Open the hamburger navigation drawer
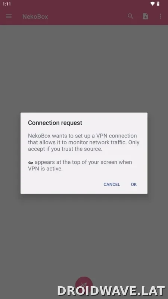This screenshot has height=299, width=168. [9, 16]
